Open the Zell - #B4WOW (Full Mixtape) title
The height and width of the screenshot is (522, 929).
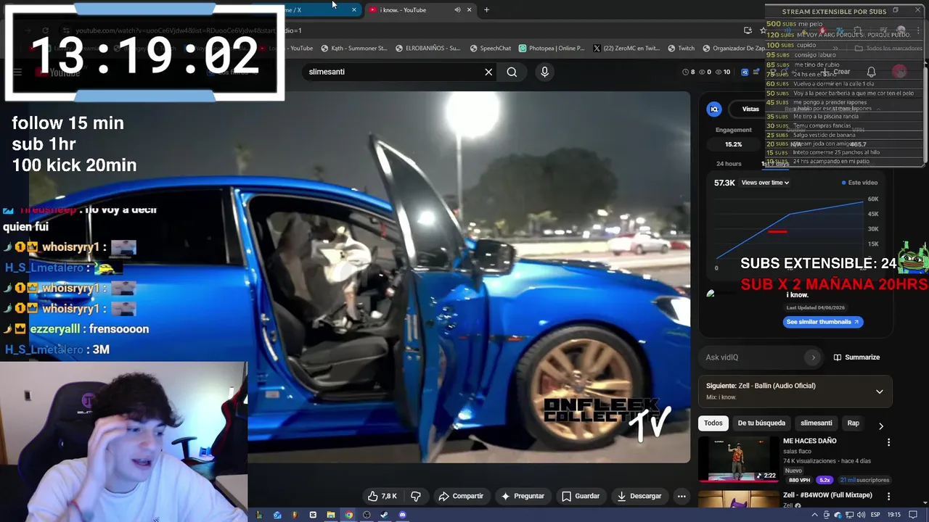pyautogui.click(x=827, y=495)
